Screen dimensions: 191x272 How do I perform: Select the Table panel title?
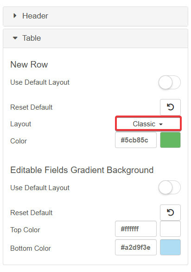pyautogui.click(x=32, y=38)
